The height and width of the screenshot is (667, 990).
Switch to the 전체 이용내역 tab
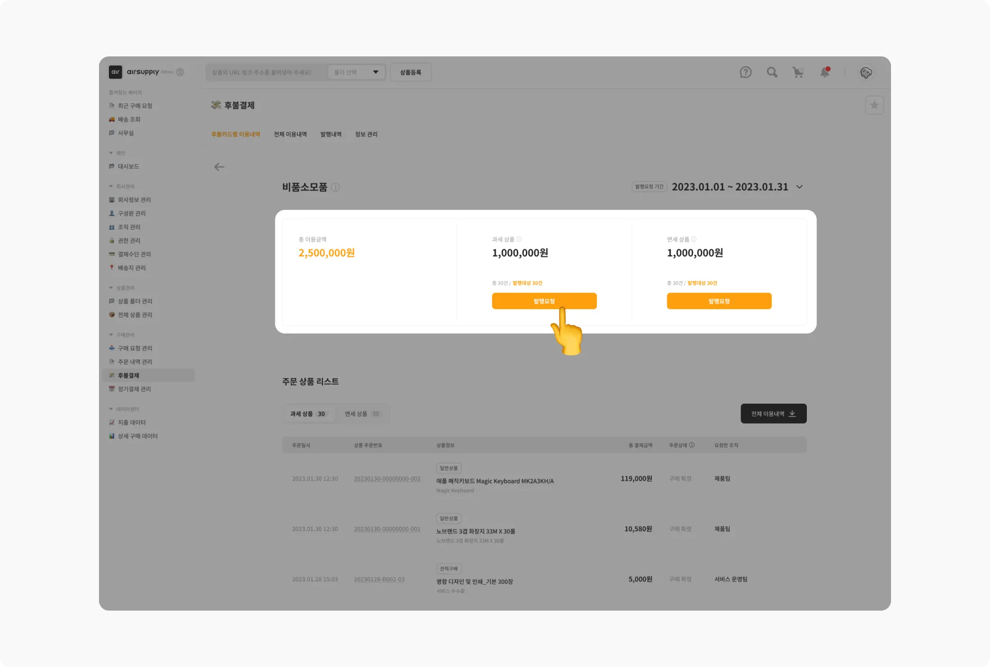[290, 135]
